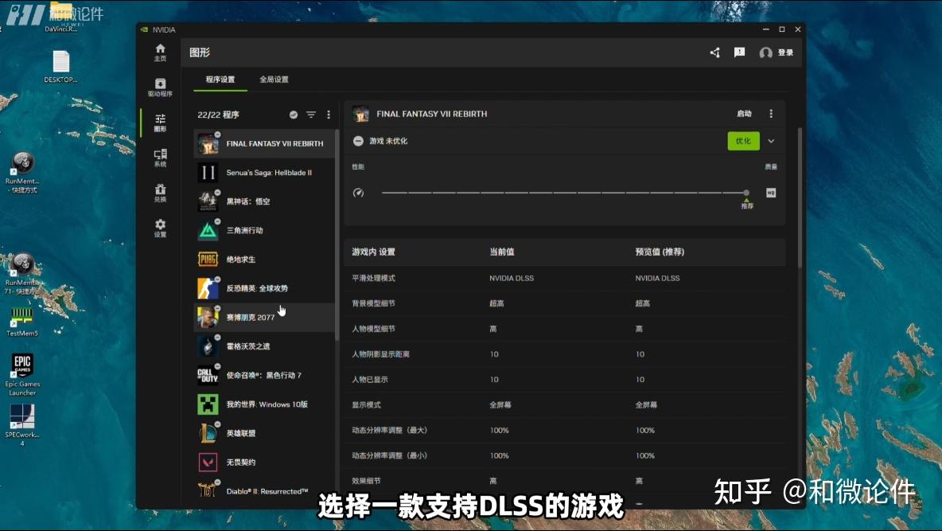Select Diablo II: Resurrected in list

click(264, 491)
